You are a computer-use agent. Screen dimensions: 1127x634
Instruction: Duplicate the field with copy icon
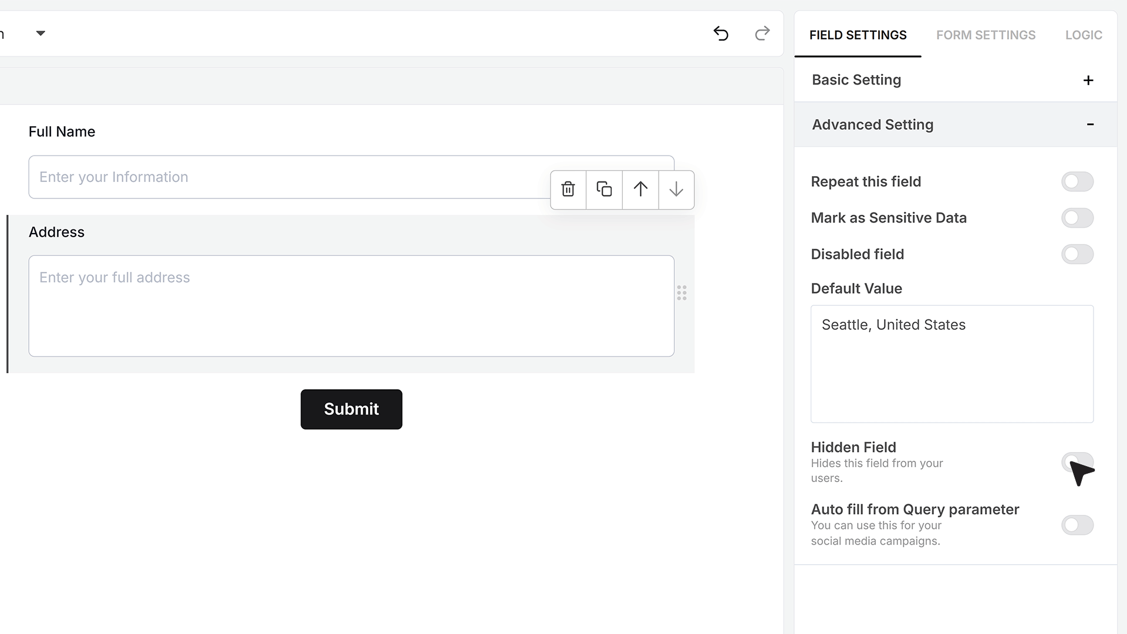(x=605, y=190)
